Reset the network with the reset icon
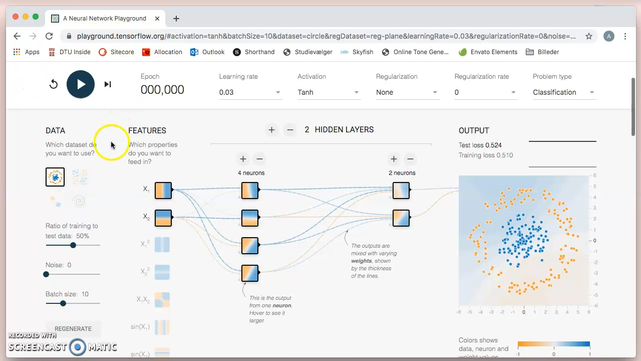 click(54, 84)
